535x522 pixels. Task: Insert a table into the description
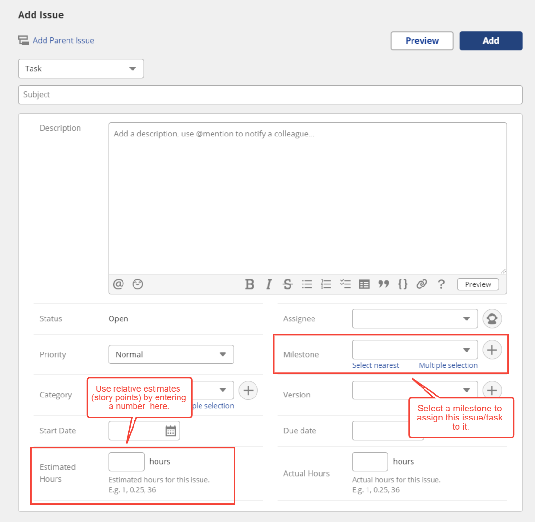click(x=364, y=284)
